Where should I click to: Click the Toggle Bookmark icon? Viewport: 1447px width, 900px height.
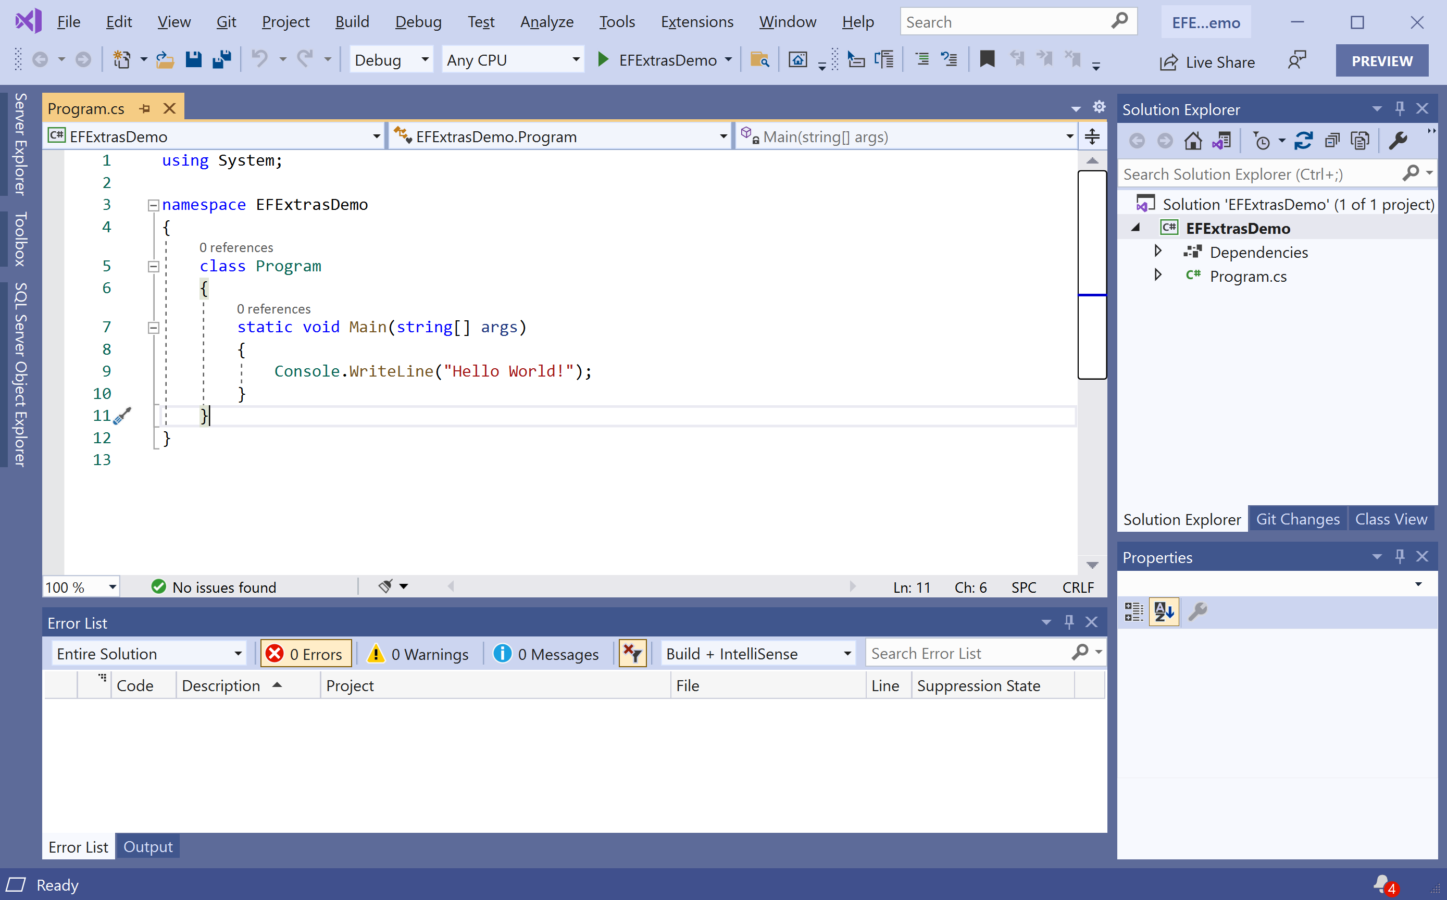click(987, 59)
